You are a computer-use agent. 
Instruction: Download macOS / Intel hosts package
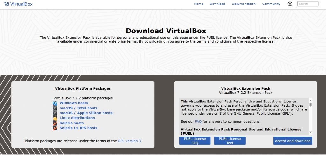pos(78,108)
